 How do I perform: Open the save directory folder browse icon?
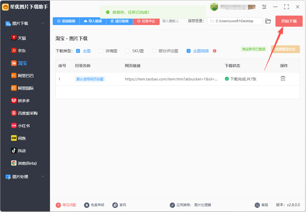268,21
